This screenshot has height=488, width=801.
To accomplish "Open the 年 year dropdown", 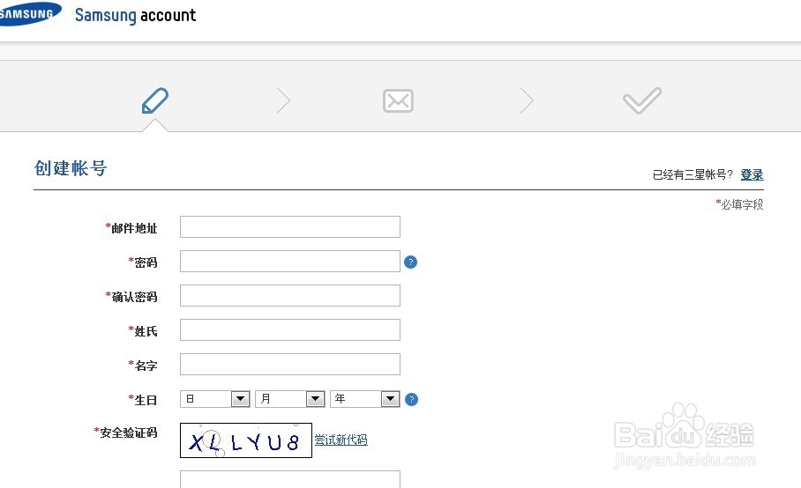I will (364, 399).
